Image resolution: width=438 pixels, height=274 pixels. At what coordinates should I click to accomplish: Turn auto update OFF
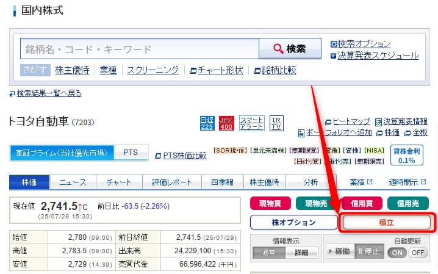(x=418, y=253)
